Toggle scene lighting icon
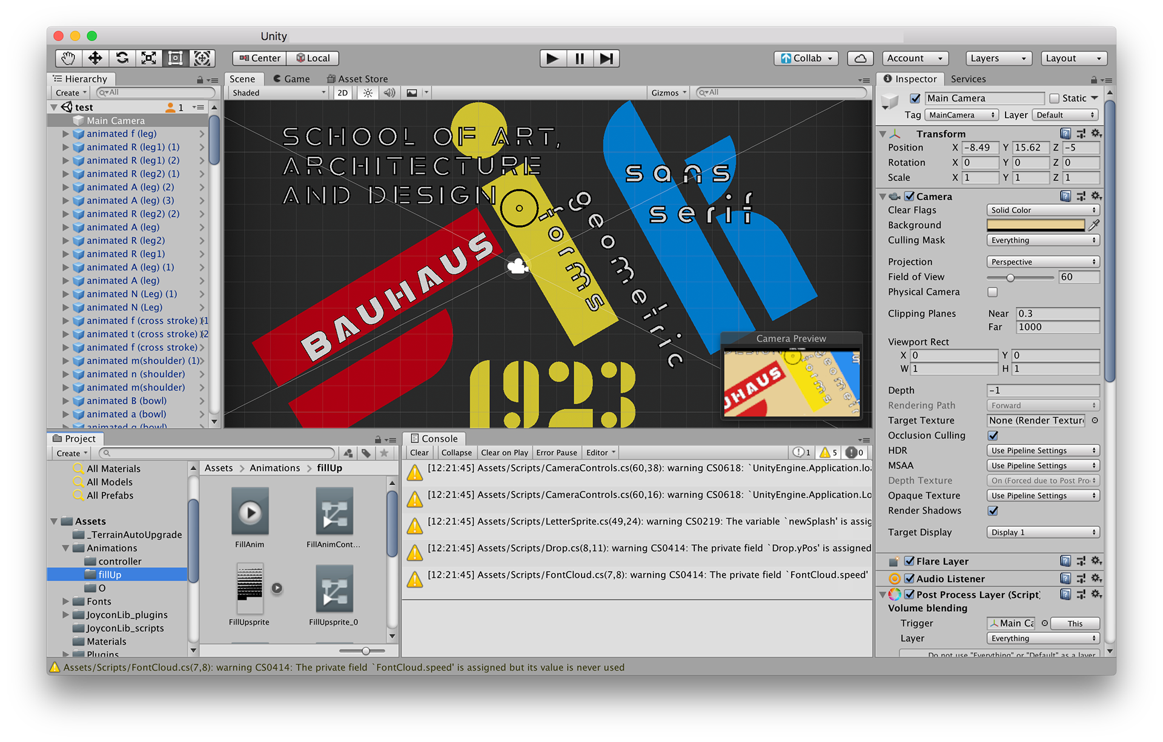The height and width of the screenshot is (742, 1163). (x=368, y=93)
